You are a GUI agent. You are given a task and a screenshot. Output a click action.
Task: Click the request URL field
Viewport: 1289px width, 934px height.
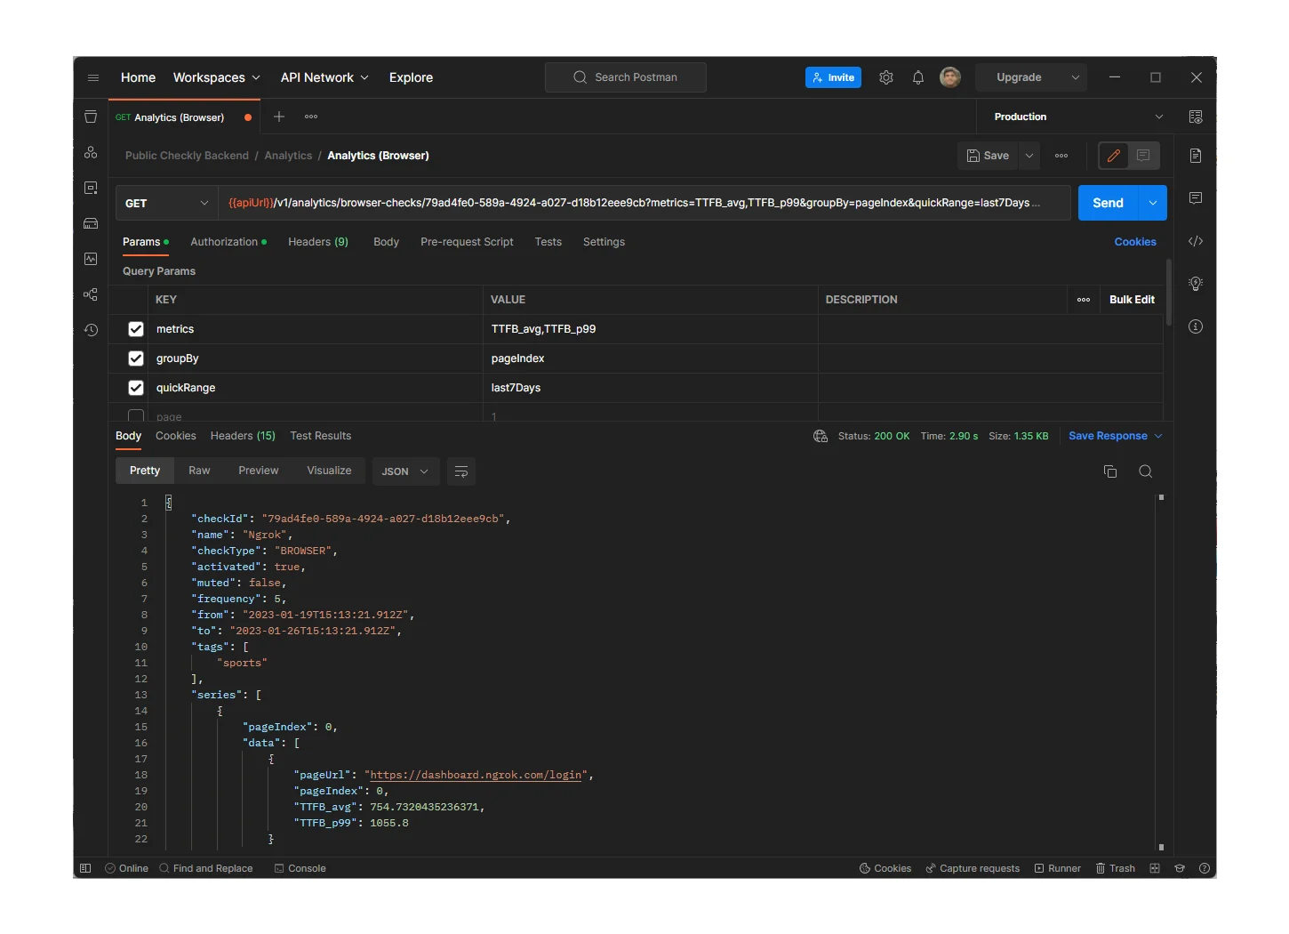[x=644, y=203]
